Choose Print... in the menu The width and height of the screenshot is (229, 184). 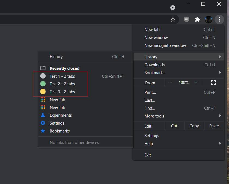coord(178,92)
